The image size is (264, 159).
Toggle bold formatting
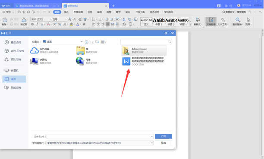tap(32, 24)
